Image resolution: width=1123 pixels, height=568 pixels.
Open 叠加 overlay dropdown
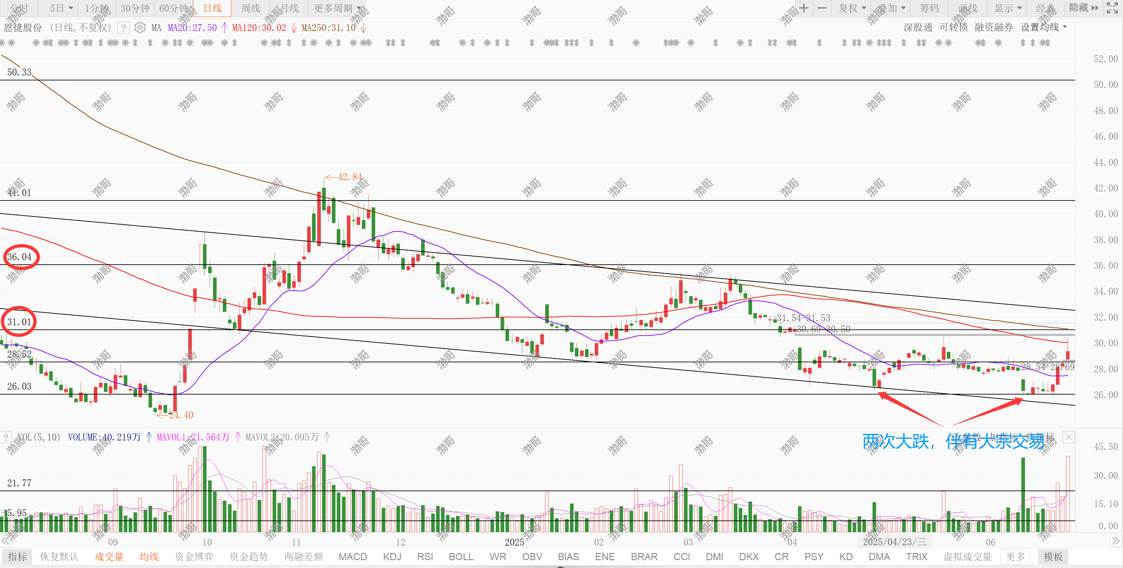(x=891, y=8)
